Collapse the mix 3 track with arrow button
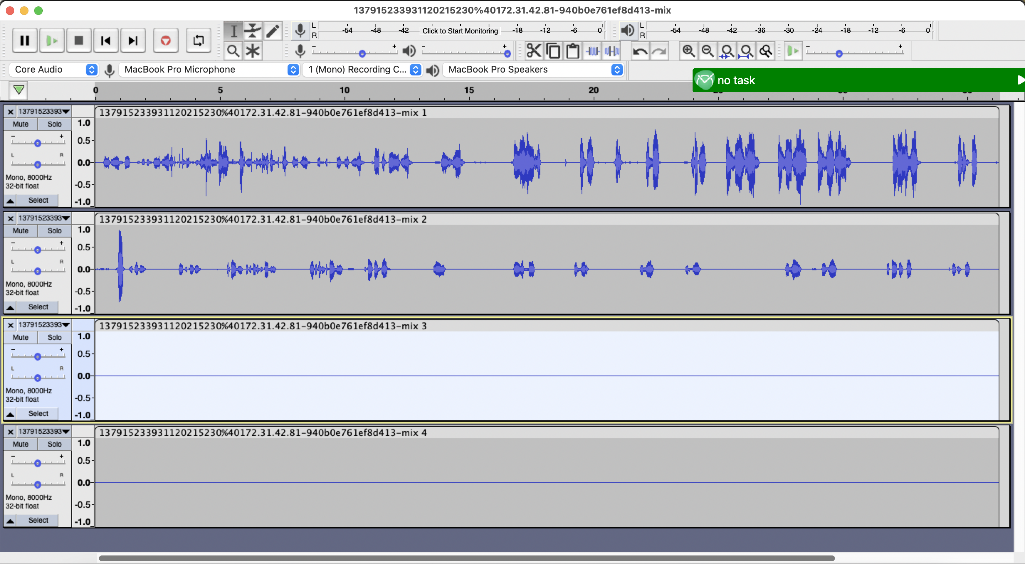 [10, 414]
